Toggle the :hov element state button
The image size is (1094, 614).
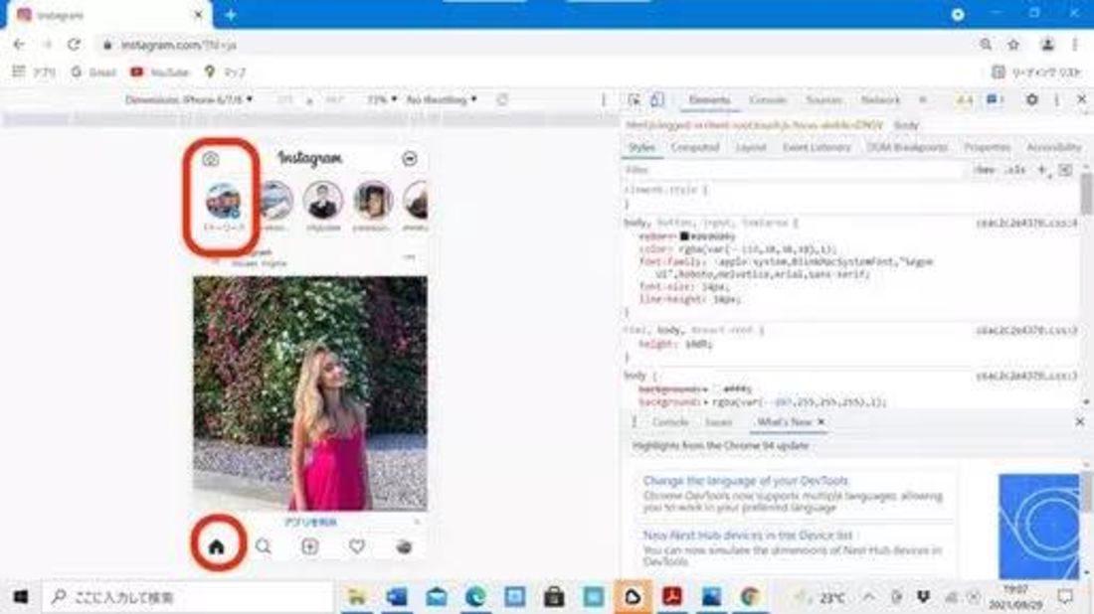click(985, 170)
